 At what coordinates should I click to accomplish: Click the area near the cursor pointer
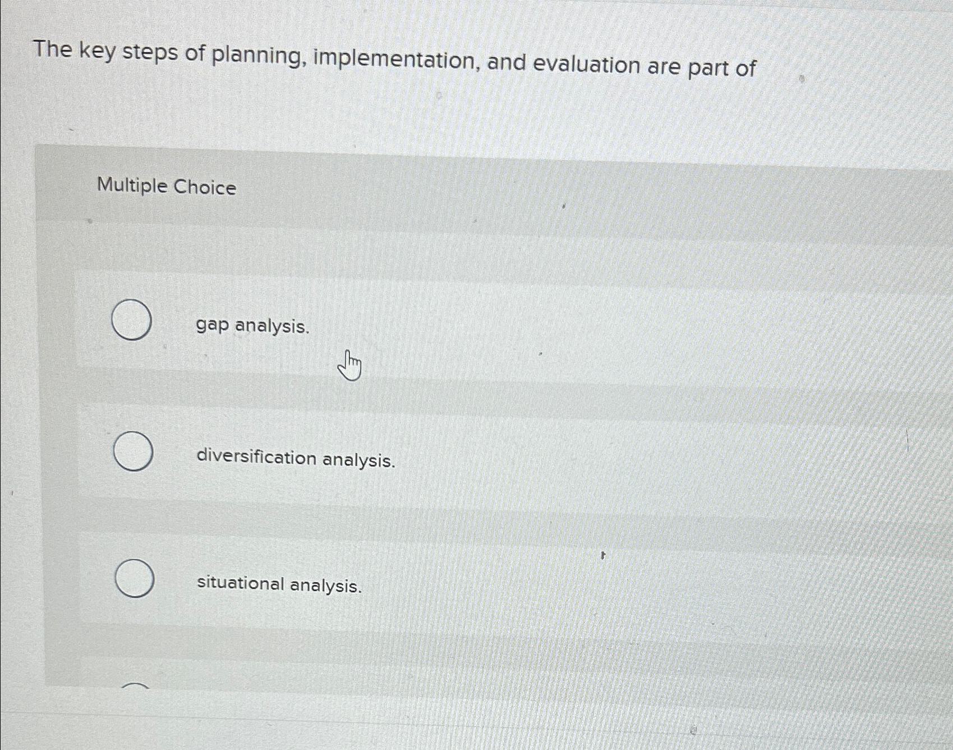click(349, 365)
